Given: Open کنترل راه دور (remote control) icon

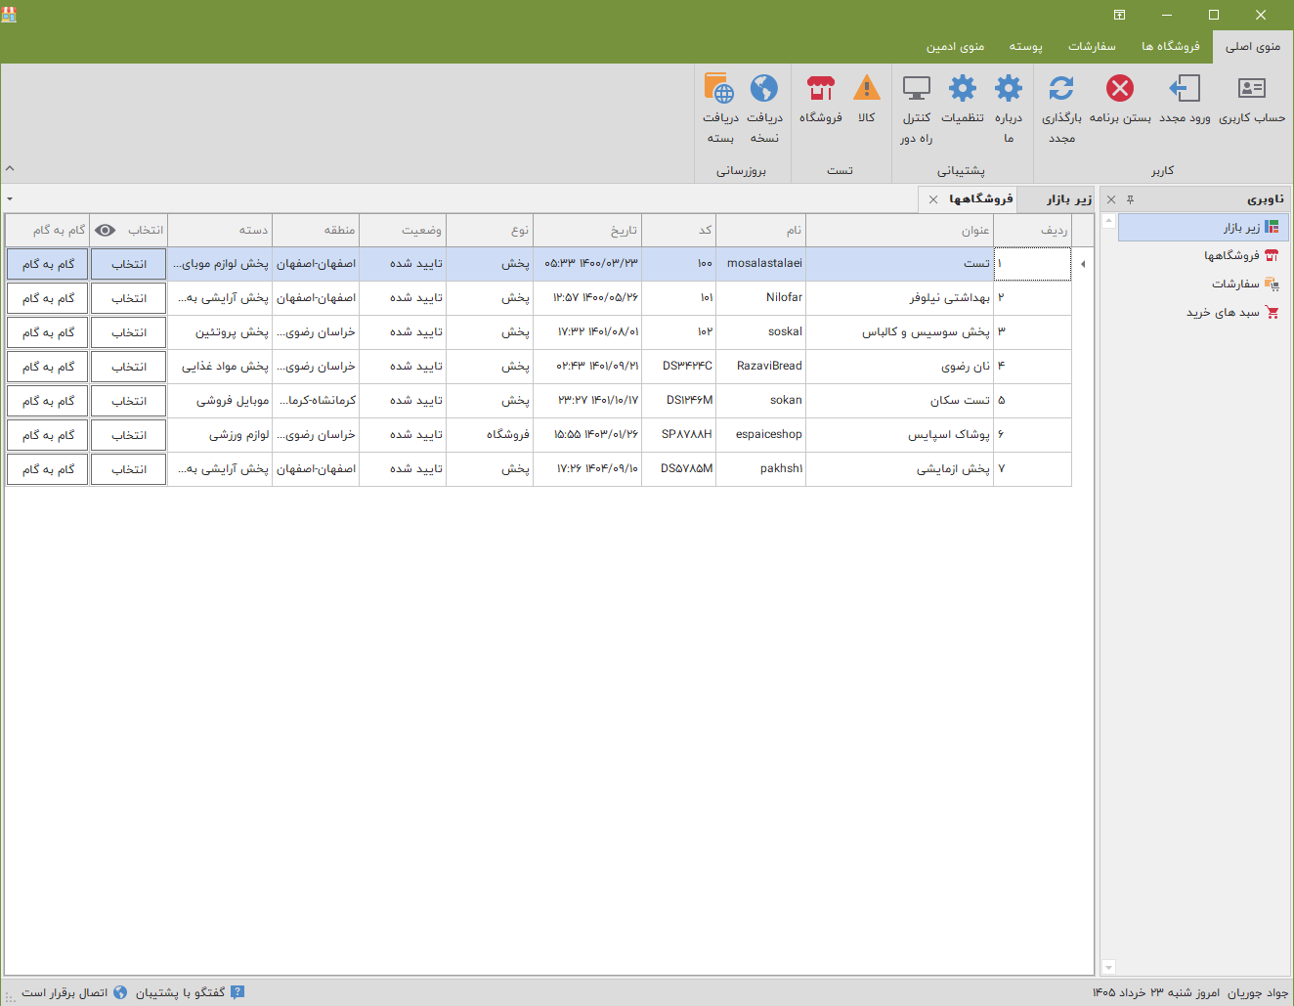Looking at the screenshot, I should 917,89.
